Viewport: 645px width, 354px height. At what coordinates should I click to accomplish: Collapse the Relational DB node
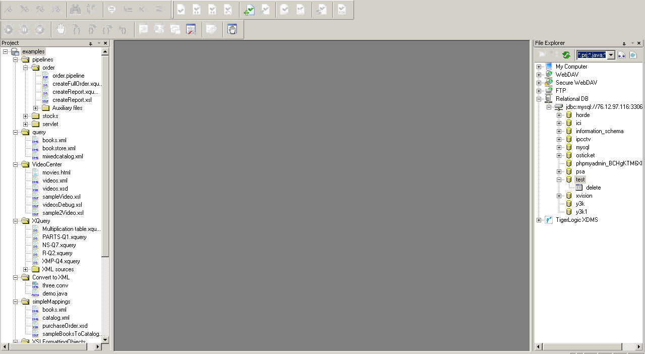tap(539, 99)
